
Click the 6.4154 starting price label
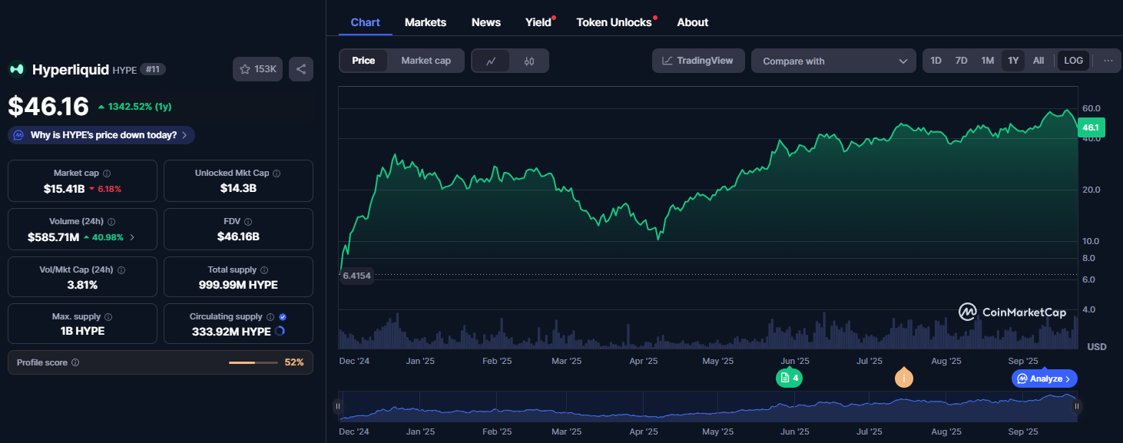click(356, 275)
